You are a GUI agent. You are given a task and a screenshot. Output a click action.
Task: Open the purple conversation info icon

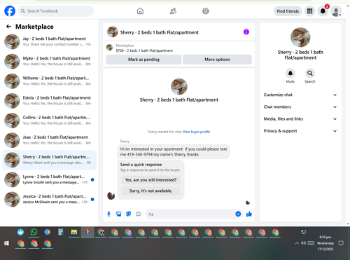pyautogui.click(x=246, y=32)
